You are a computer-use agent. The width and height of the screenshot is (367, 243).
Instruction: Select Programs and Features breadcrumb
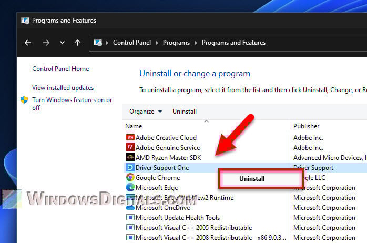pos(233,43)
